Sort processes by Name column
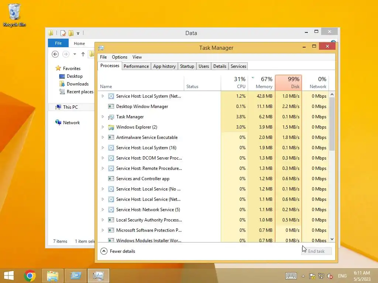 coord(141,83)
